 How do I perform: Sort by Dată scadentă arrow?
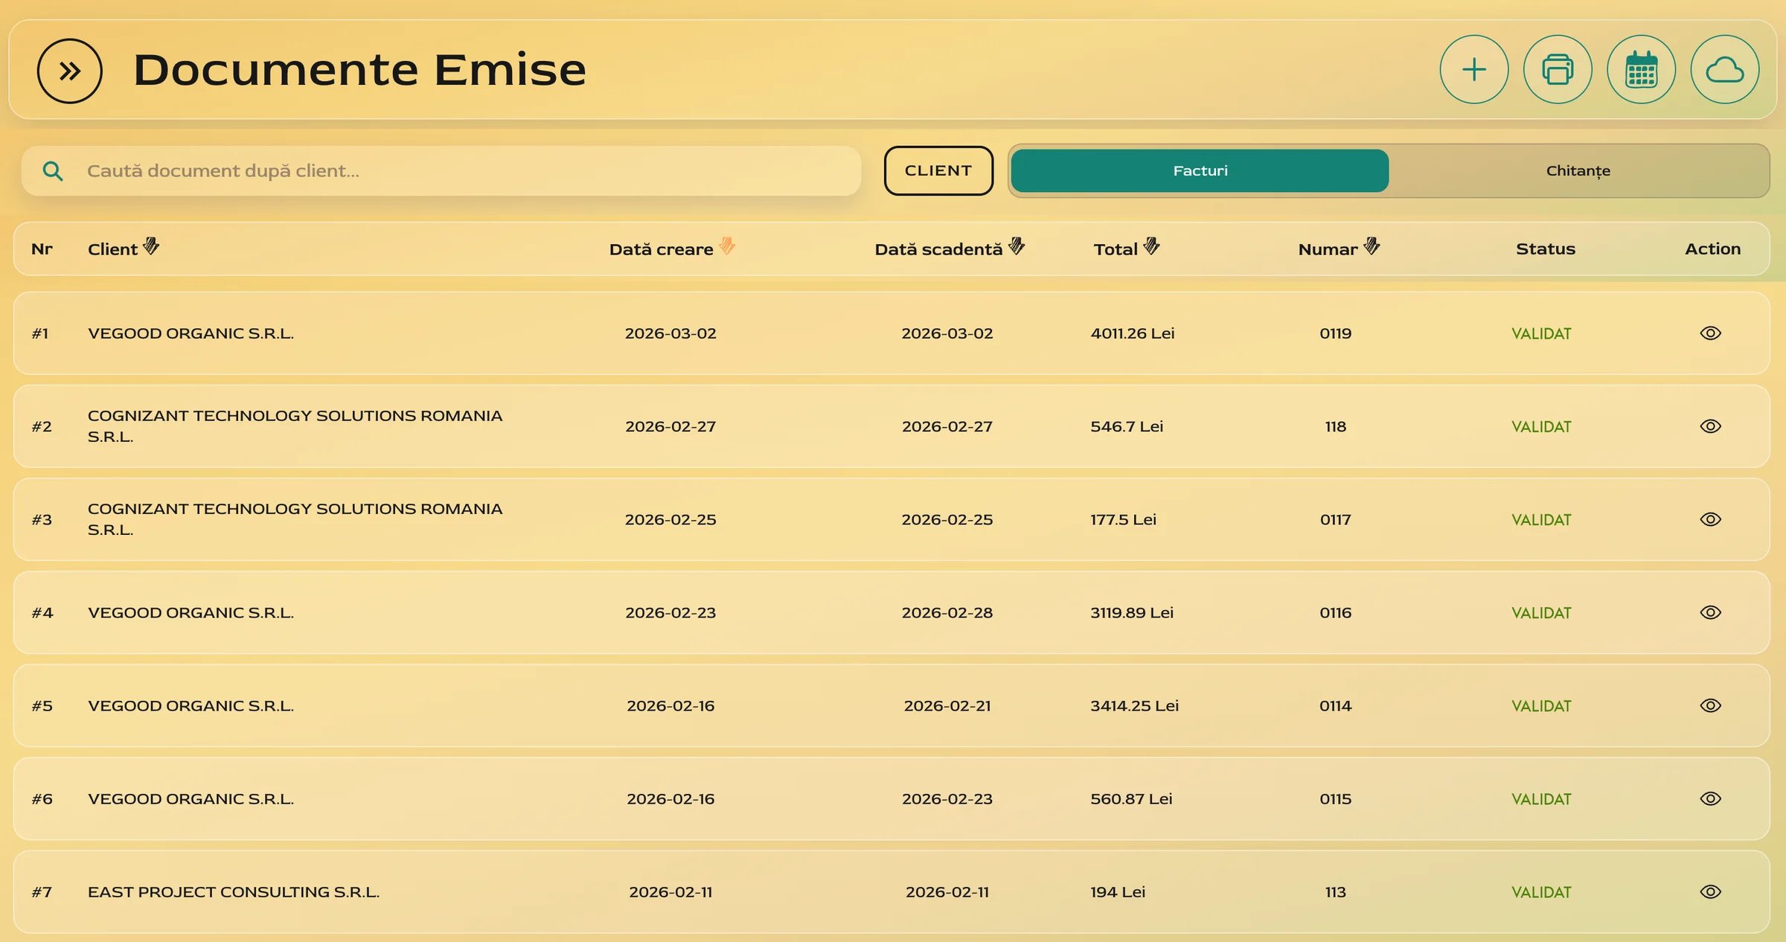pyautogui.click(x=1017, y=246)
